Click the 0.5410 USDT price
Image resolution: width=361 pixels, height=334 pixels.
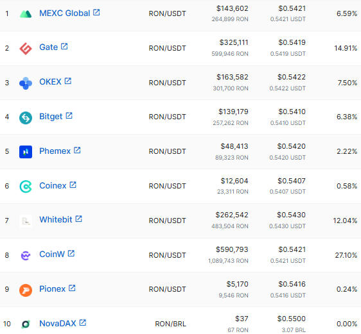click(x=288, y=123)
